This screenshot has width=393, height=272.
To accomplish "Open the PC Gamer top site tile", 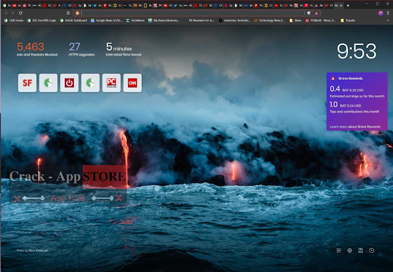I will [x=112, y=83].
